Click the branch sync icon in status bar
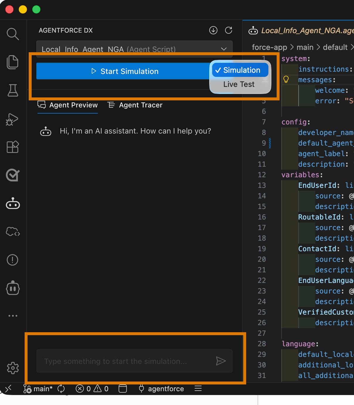Screen dimensions: 354x405 61,389
